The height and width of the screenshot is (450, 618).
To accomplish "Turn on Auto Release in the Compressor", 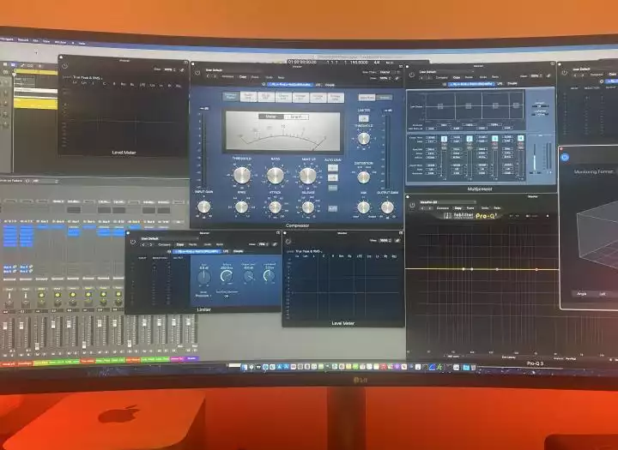I will point(333,208).
